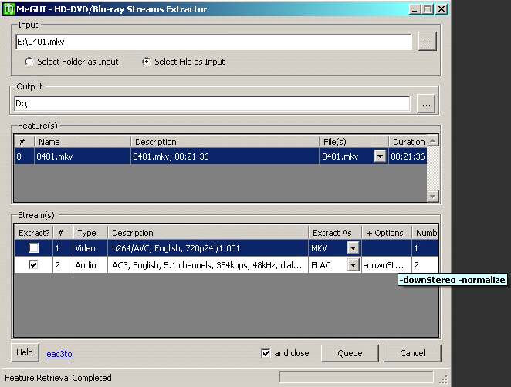Select the 0401.mkv name cell in Features
Image resolution: width=511 pixels, height=387 pixels.
point(83,156)
